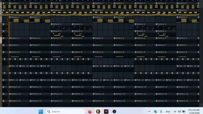203x114 pixels.
Task: Open clip menu icon of leftmost labeled Pattern 15 clip
Action: 10,101
